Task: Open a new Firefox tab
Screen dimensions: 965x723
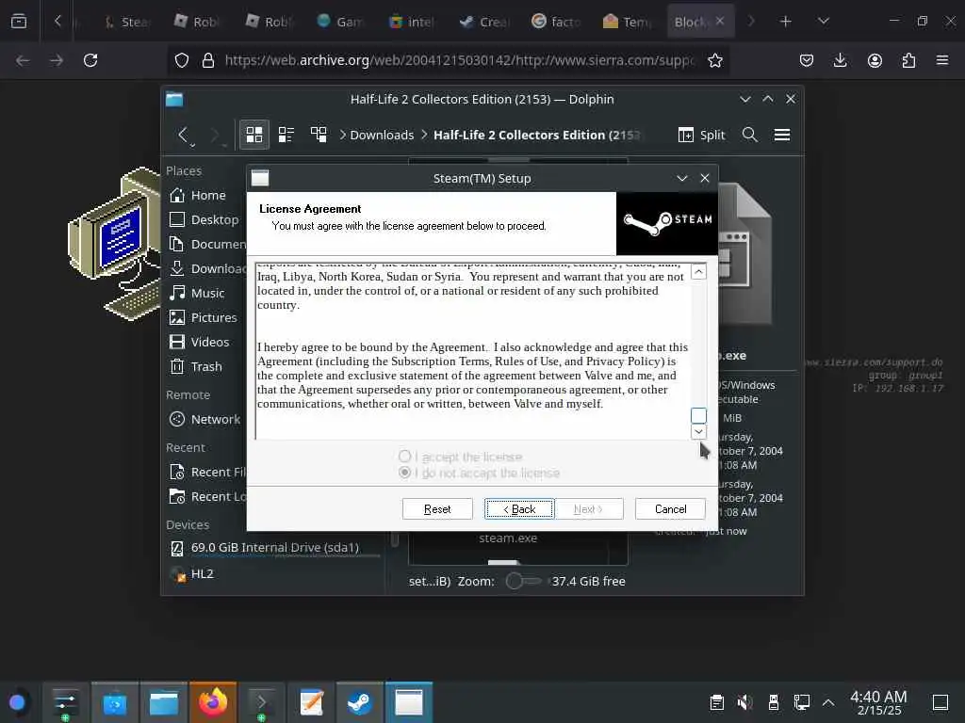Action: click(x=785, y=22)
